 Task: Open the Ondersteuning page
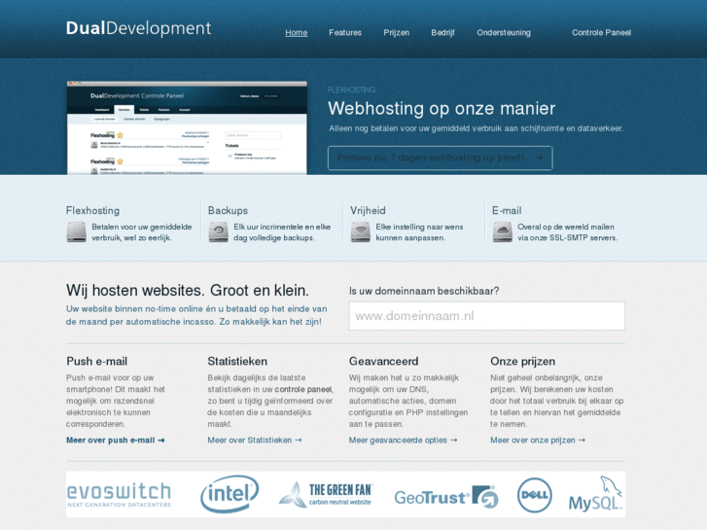point(504,32)
